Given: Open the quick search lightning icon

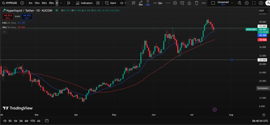Looking at the screenshot, I should [x=239, y=3].
